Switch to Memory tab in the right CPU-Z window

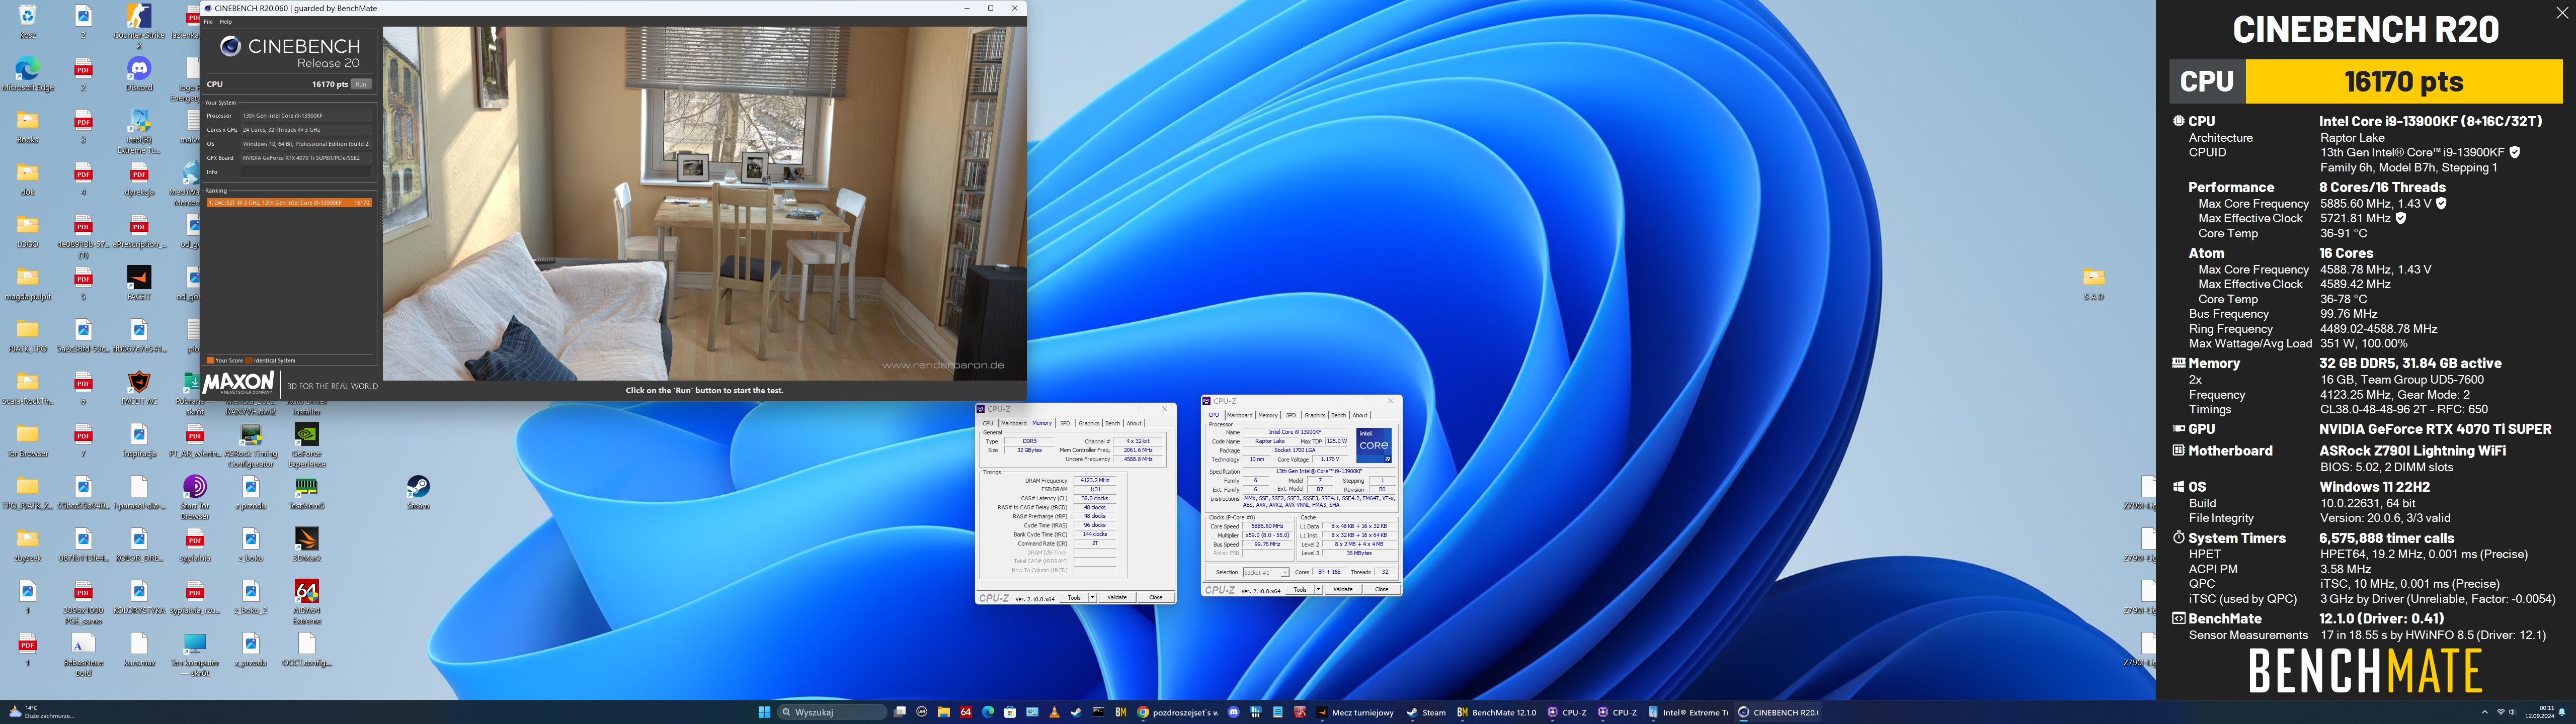click(1268, 415)
